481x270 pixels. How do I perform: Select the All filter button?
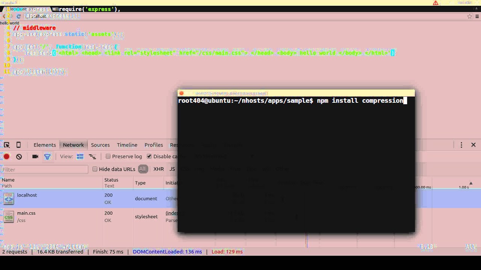pyautogui.click(x=142, y=169)
